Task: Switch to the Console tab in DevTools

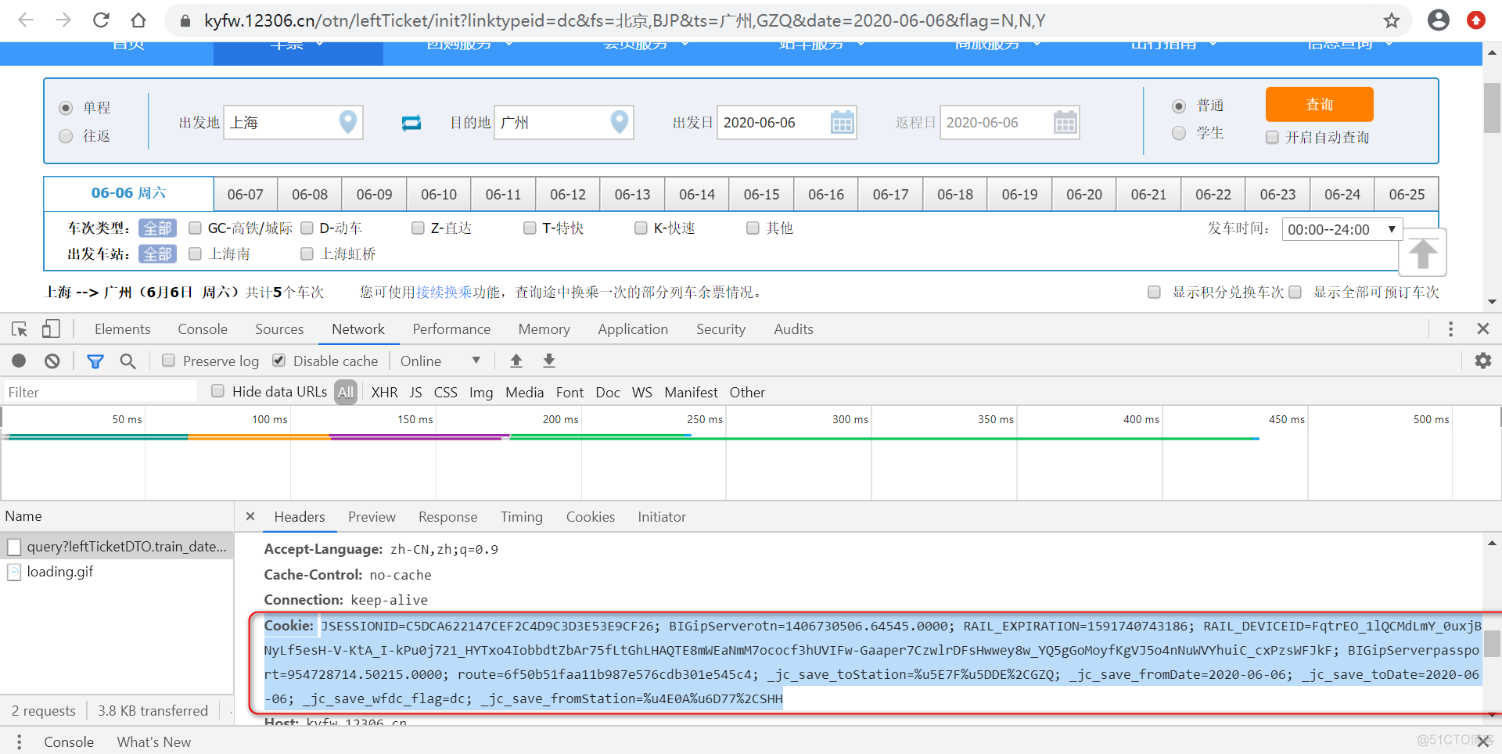Action: [x=203, y=329]
